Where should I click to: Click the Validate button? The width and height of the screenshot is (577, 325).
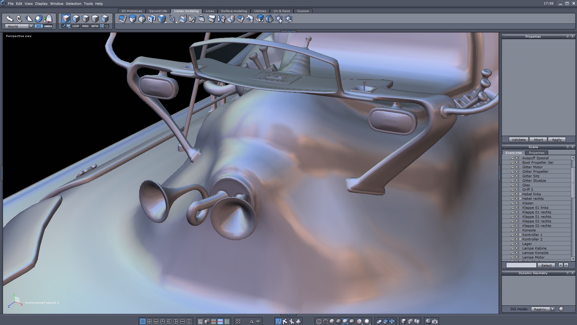pyautogui.click(x=518, y=140)
